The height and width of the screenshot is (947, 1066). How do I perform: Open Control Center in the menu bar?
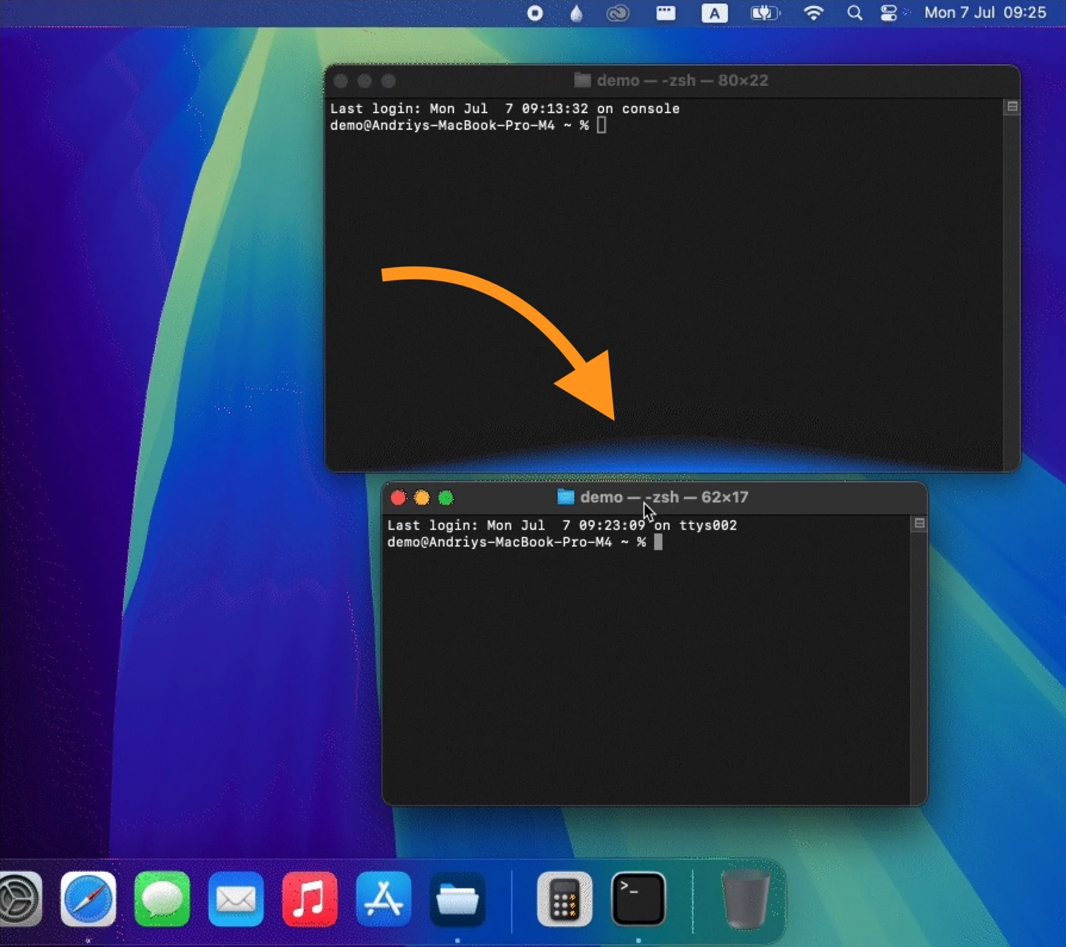pos(888,13)
